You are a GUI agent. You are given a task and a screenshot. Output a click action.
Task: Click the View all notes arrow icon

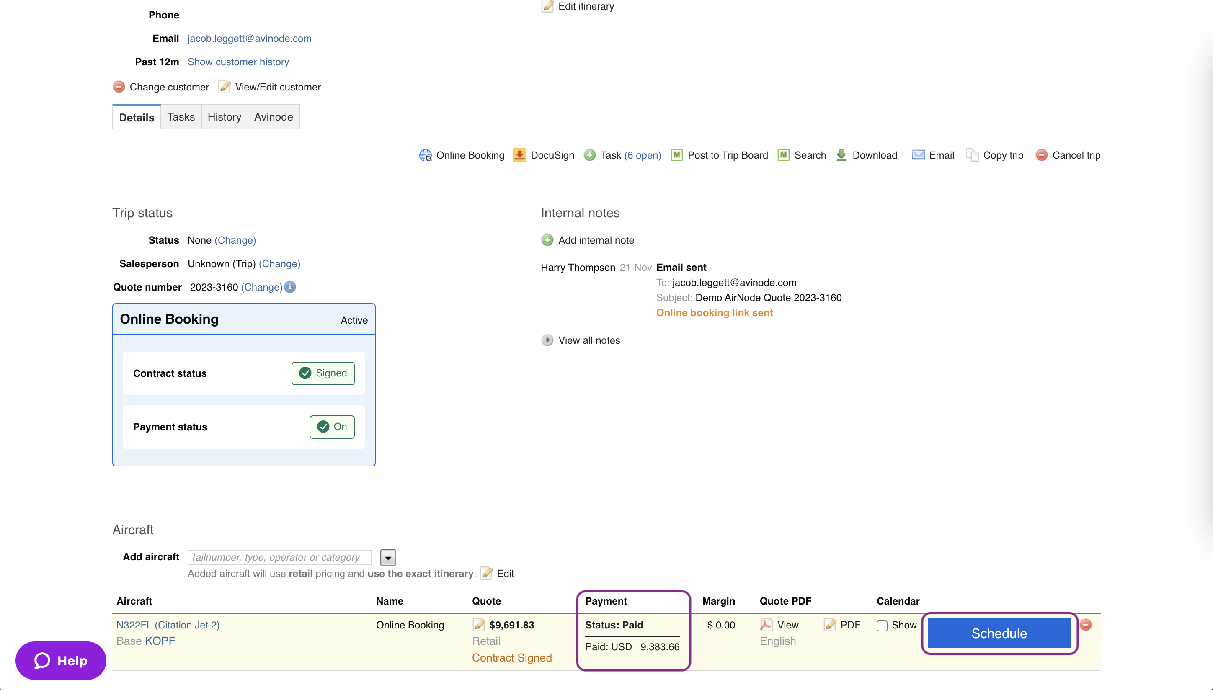click(x=547, y=340)
